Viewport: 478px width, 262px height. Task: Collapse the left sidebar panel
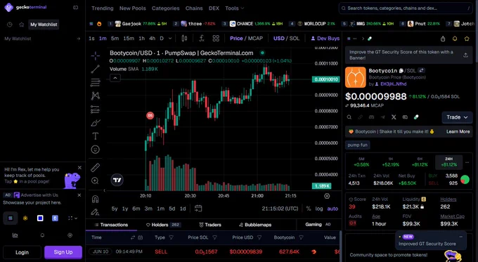[76, 7]
